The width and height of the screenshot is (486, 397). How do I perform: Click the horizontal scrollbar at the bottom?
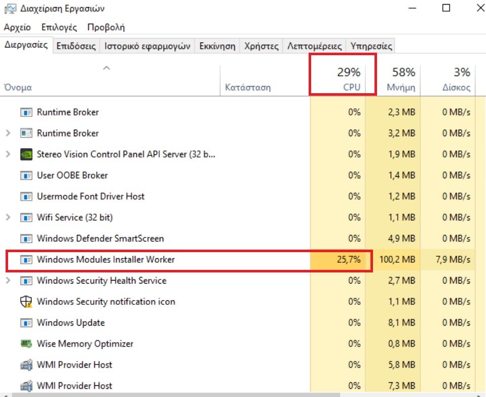pos(243,393)
